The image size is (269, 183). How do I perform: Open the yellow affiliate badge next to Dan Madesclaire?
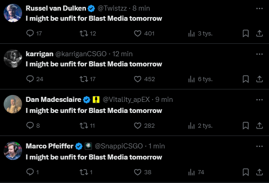coord(96,100)
